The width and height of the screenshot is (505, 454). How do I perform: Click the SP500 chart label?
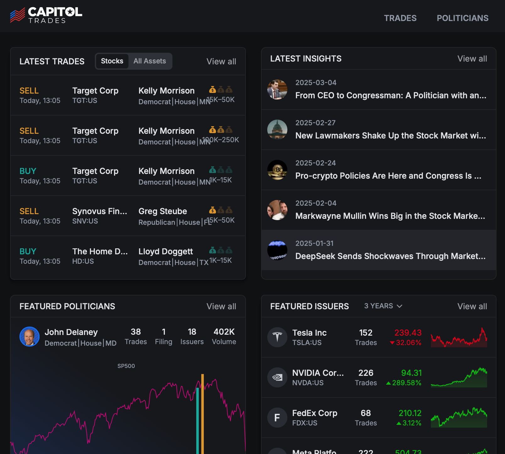point(126,366)
